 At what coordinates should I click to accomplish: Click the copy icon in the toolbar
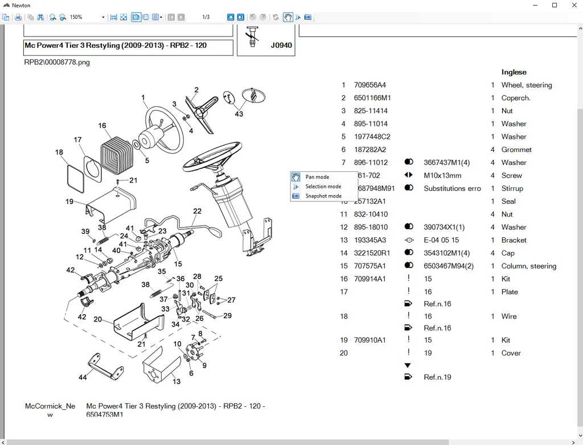pos(31,17)
